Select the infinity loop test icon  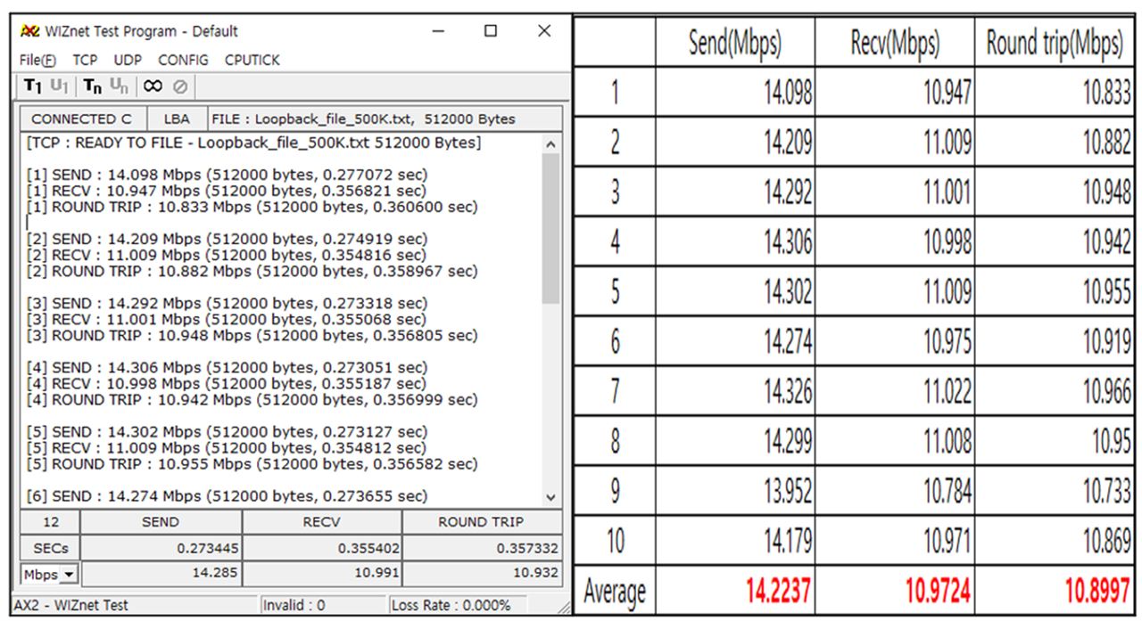pos(153,86)
